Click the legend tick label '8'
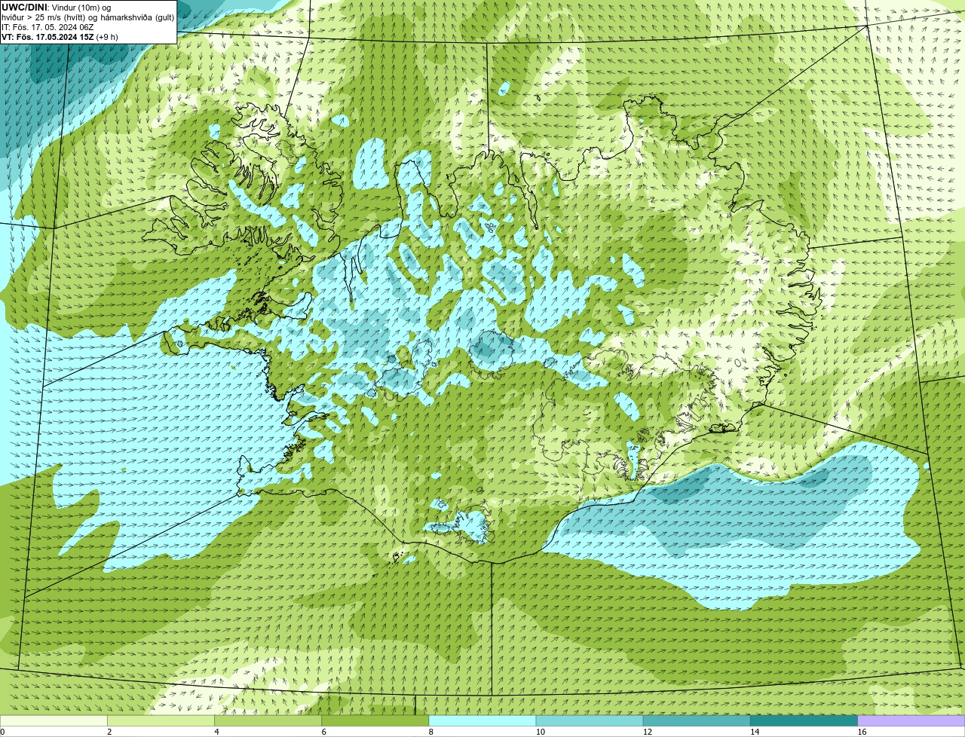The width and height of the screenshot is (965, 737). click(x=430, y=732)
